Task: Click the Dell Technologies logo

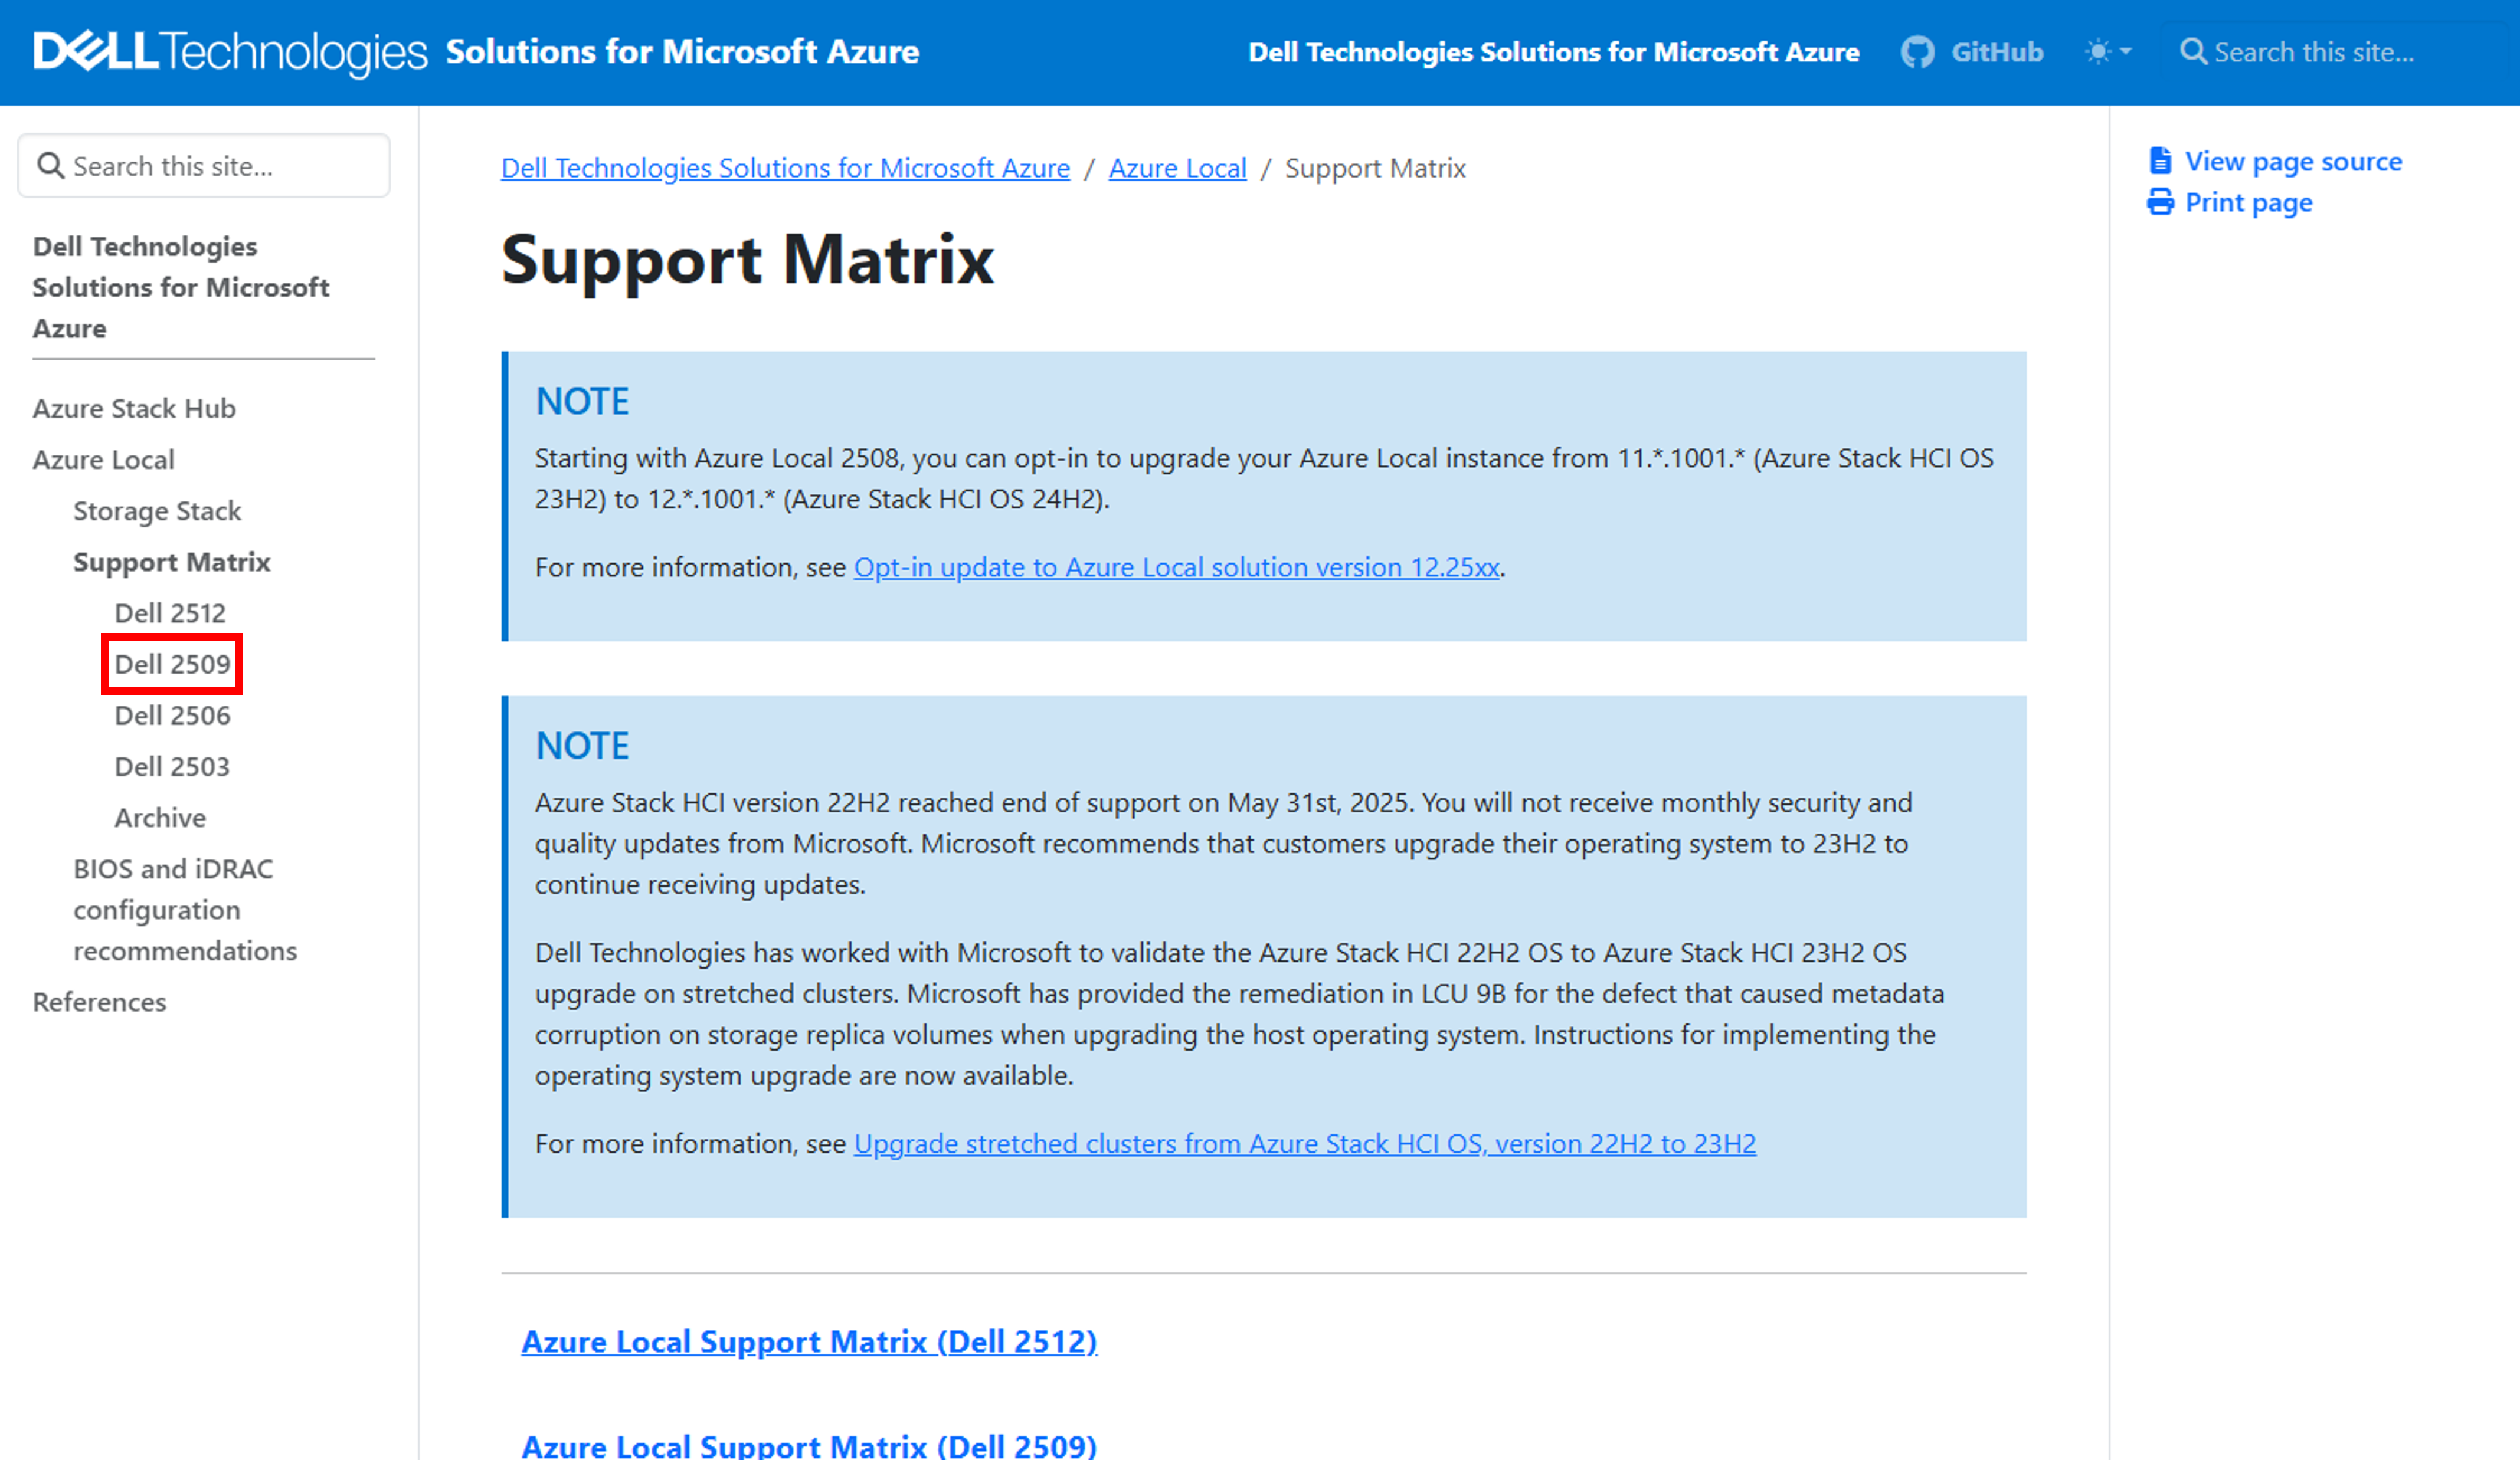Action: click(x=229, y=52)
